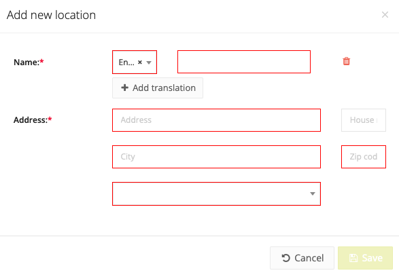399x277 pixels.
Task: Click the undo arrow icon on Cancel
Action: pyautogui.click(x=285, y=258)
